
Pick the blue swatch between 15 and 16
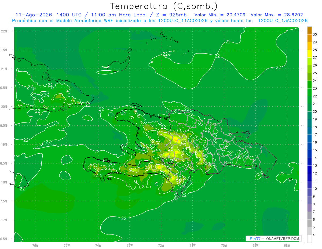309,146
